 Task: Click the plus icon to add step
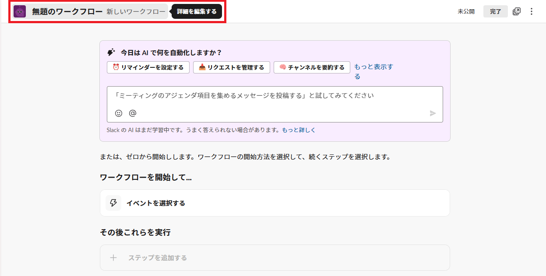pos(113,258)
